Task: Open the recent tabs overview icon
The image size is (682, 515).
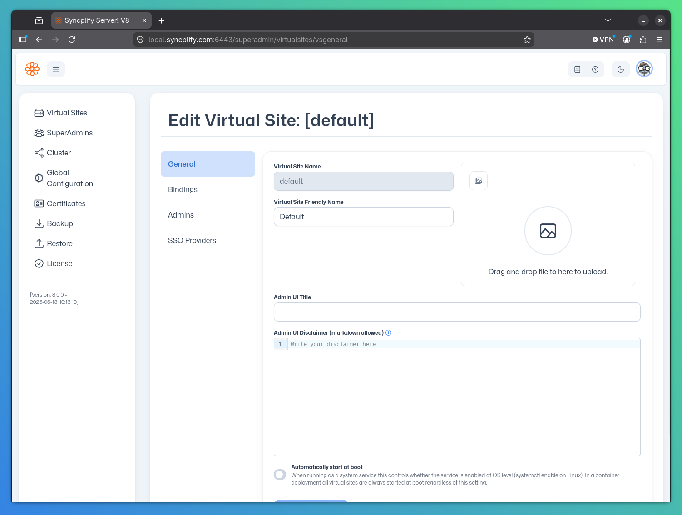Action: (39, 20)
